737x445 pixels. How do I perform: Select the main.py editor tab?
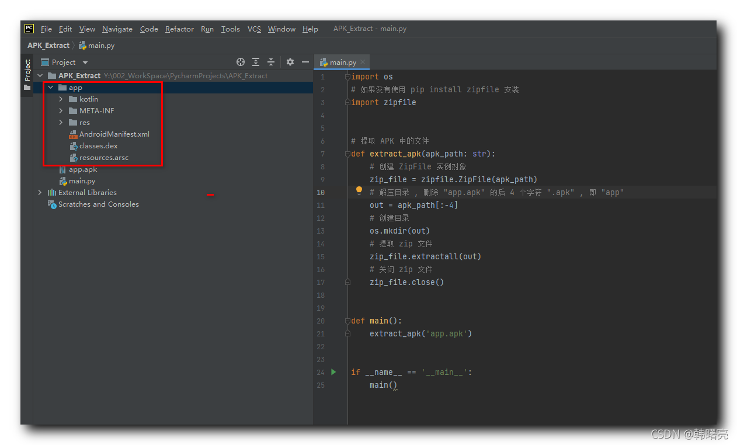click(342, 62)
